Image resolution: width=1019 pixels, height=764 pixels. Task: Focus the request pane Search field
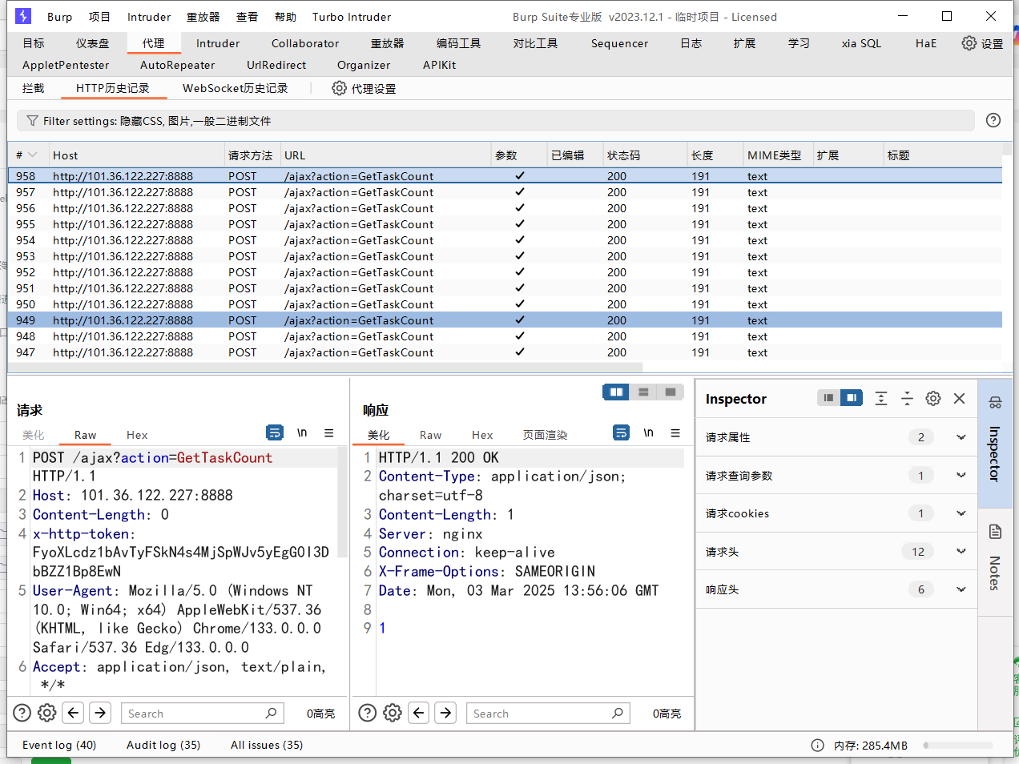pyautogui.click(x=202, y=713)
